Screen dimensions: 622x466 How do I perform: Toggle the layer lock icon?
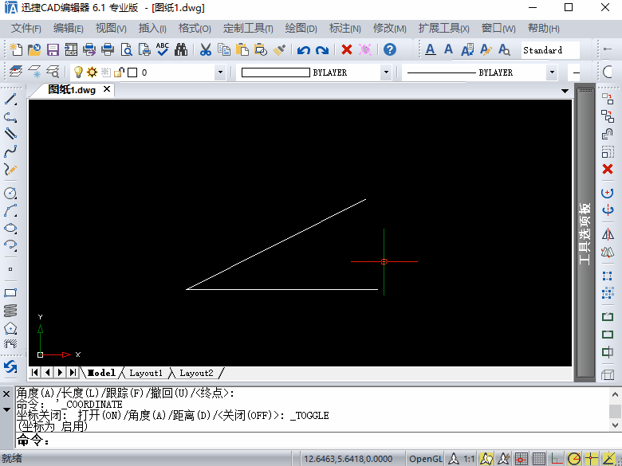click(119, 72)
